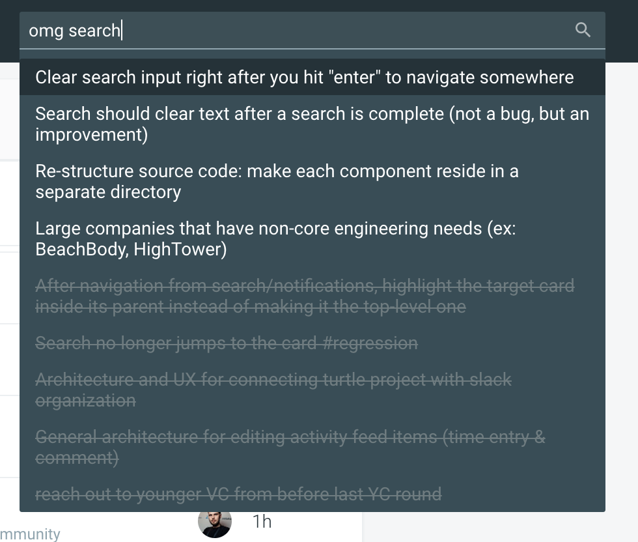Open "Re-structure source code" search result
This screenshot has height=542, width=638.
[x=277, y=181]
